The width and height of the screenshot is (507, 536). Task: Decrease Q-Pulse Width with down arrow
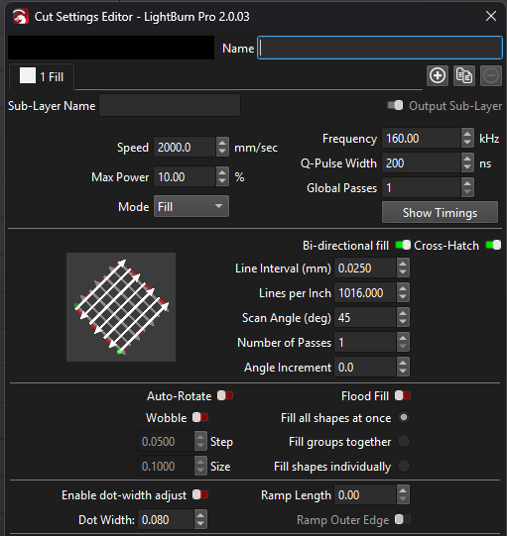[x=467, y=167]
